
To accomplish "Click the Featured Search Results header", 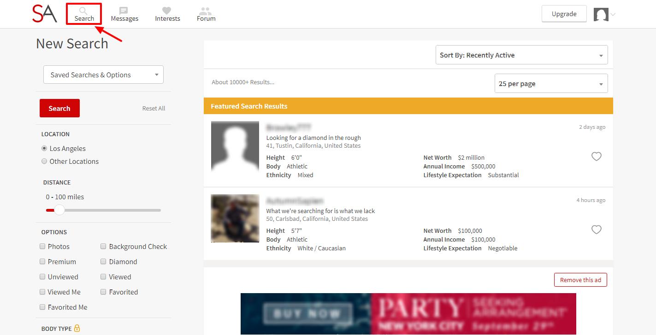I will [x=408, y=106].
